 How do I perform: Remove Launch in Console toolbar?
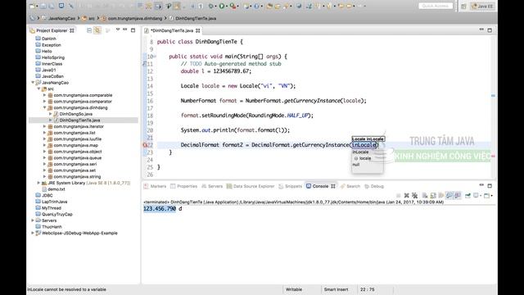pyautogui.click(x=406, y=195)
